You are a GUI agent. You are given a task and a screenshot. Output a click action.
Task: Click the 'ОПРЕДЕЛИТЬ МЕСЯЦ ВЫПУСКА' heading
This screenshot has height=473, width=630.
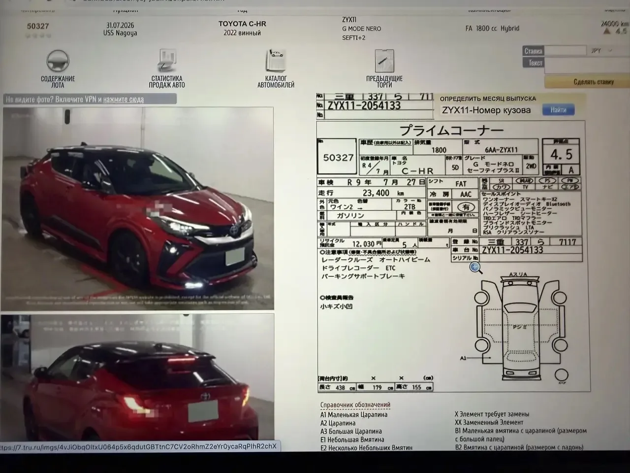click(488, 99)
